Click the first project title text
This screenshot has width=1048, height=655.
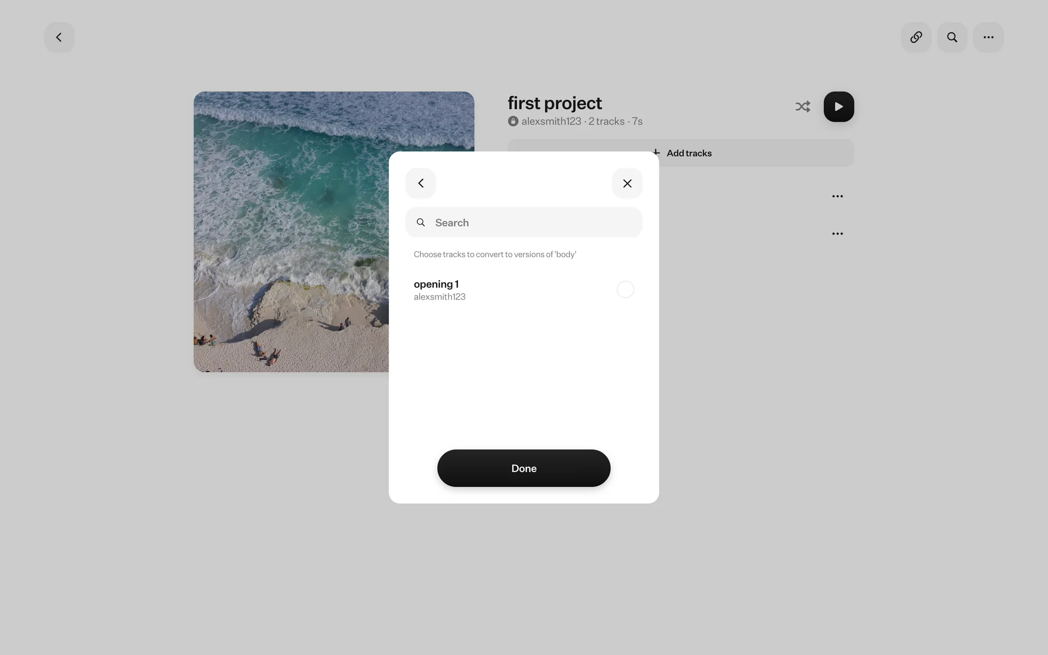coord(555,103)
